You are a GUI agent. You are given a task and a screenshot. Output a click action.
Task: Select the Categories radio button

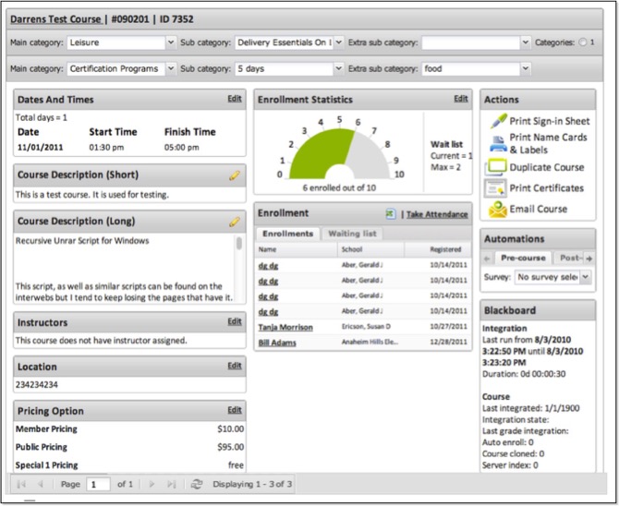tap(582, 42)
